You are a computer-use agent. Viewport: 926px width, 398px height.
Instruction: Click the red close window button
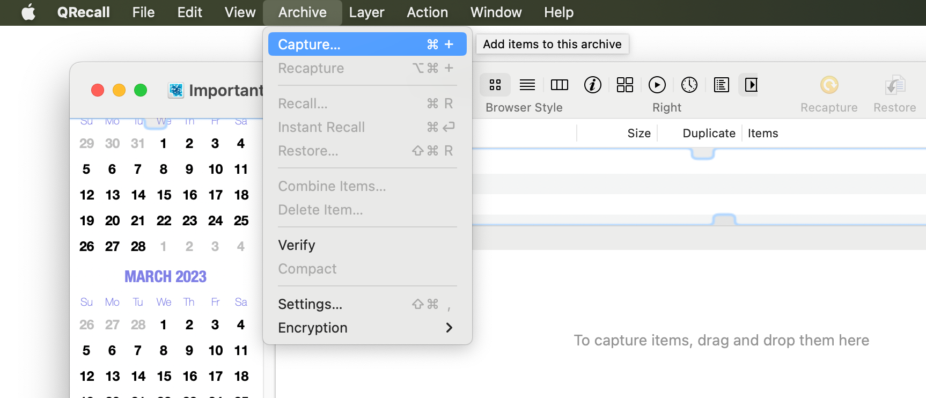click(98, 90)
